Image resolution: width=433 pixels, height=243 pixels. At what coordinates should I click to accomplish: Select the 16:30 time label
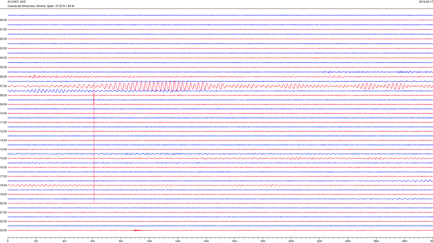click(3, 167)
